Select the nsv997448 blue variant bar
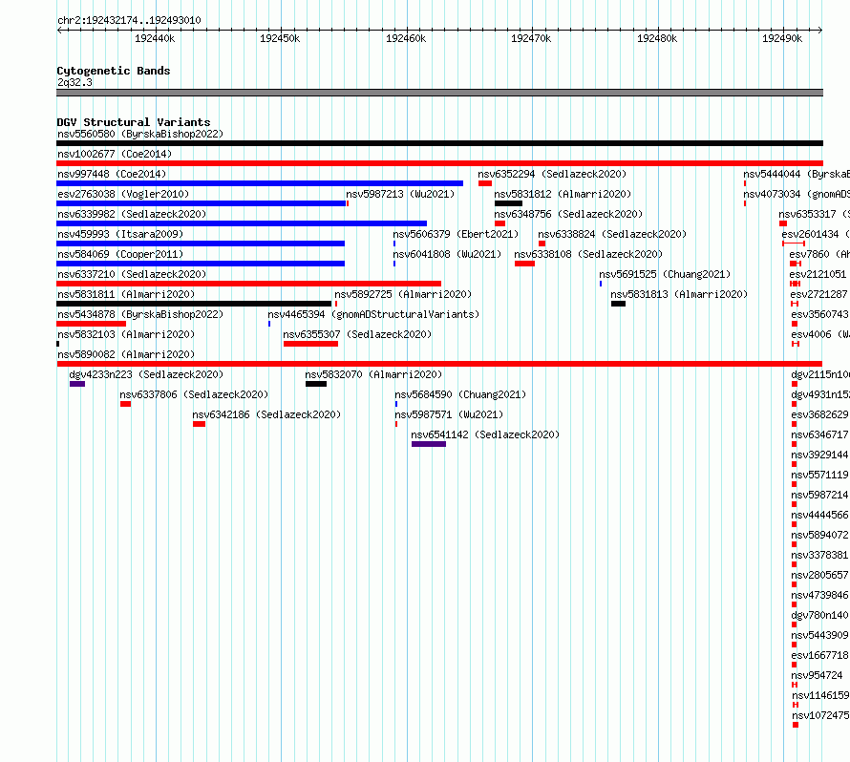This screenshot has width=850, height=762. click(260, 183)
